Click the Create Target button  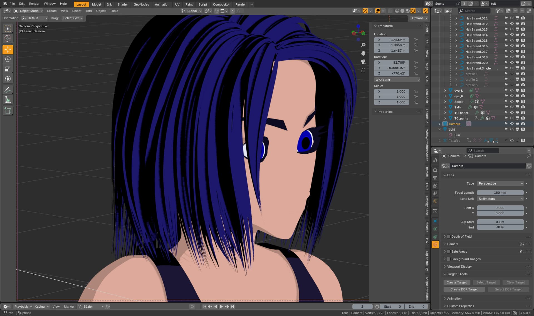click(x=457, y=282)
